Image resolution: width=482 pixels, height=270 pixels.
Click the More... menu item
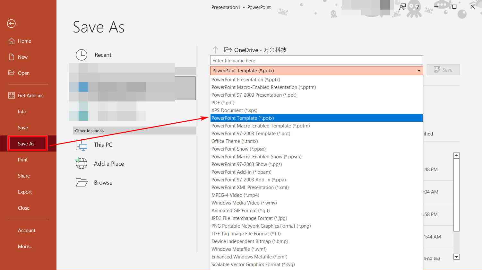click(25, 246)
